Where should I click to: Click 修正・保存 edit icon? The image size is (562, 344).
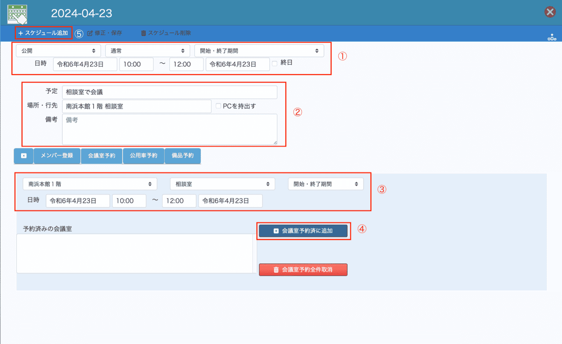90,33
